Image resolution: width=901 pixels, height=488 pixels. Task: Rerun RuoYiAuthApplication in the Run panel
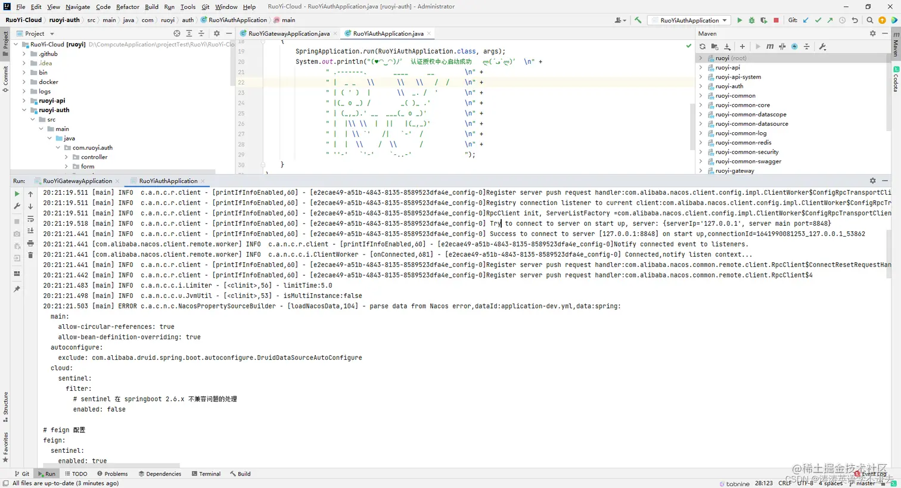point(17,194)
